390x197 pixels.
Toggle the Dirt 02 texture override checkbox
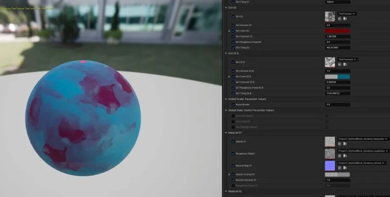(x=233, y=17)
